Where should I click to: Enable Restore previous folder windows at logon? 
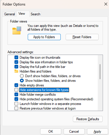16,108
